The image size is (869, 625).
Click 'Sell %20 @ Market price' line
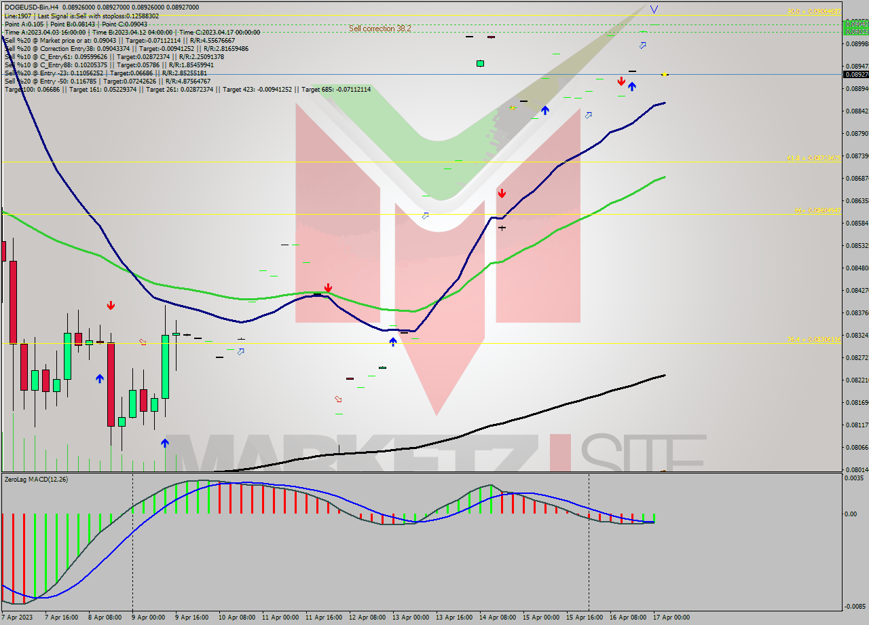[x=119, y=40]
